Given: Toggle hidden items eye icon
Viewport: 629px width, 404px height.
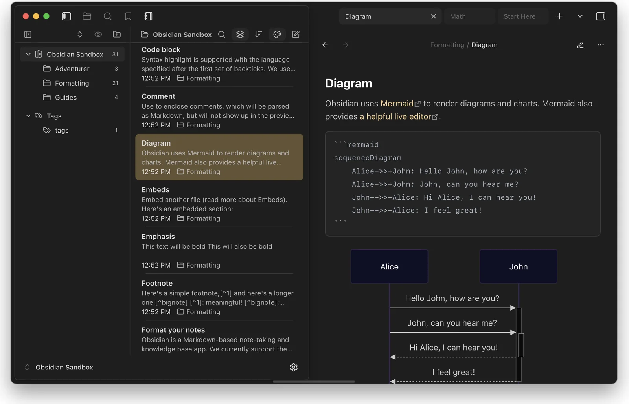Looking at the screenshot, I should [x=98, y=35].
